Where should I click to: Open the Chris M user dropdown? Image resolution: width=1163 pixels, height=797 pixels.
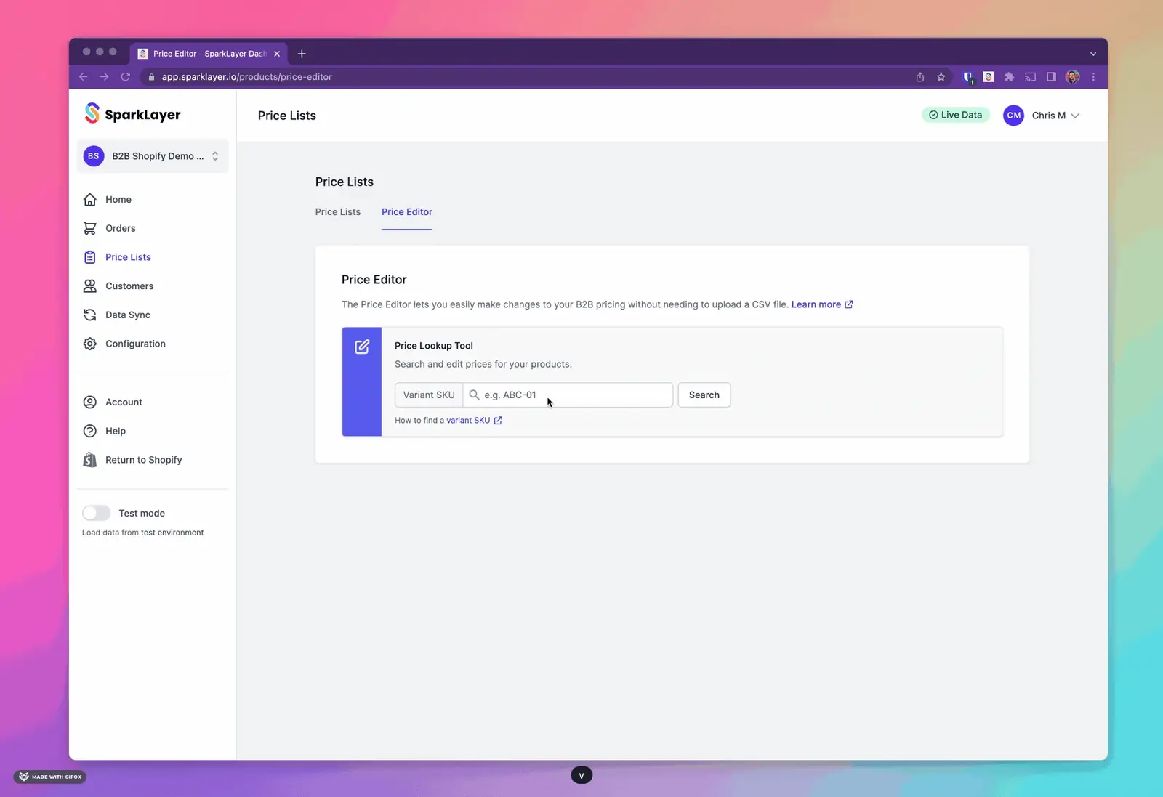(1055, 116)
